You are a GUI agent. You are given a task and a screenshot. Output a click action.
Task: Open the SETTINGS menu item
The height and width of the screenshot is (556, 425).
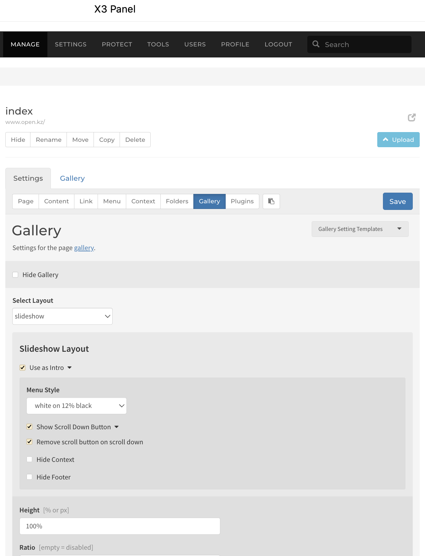(71, 44)
